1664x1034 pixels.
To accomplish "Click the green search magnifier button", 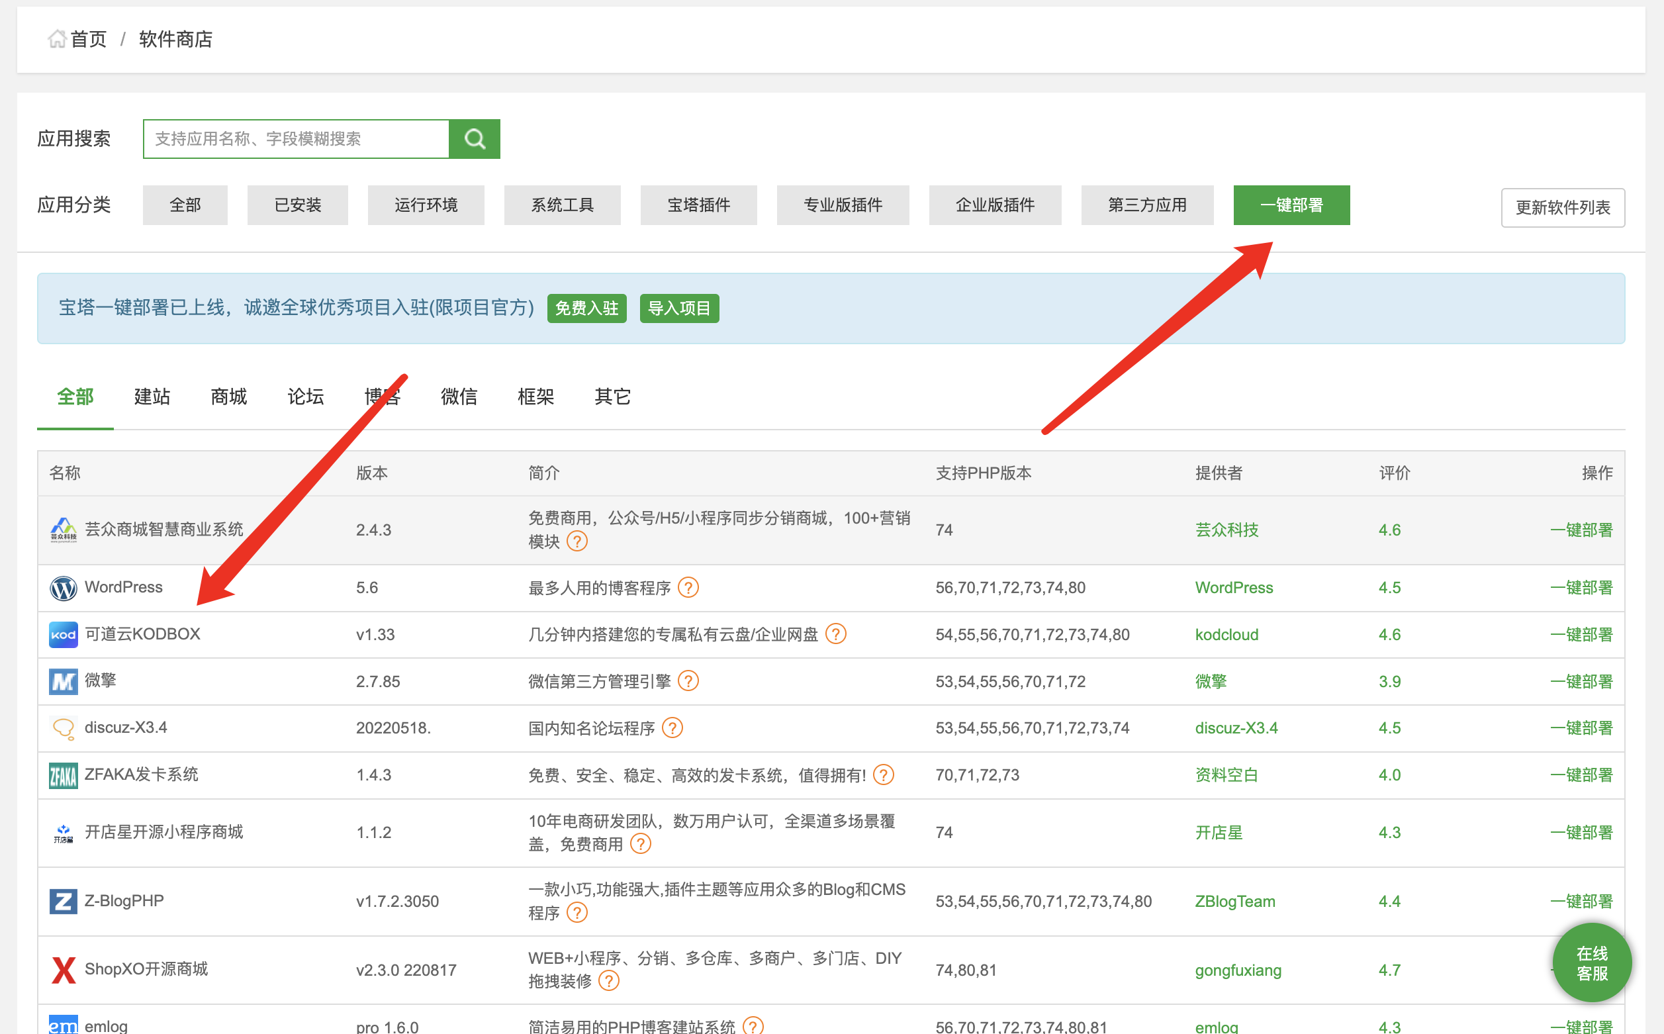I will pyautogui.click(x=475, y=139).
